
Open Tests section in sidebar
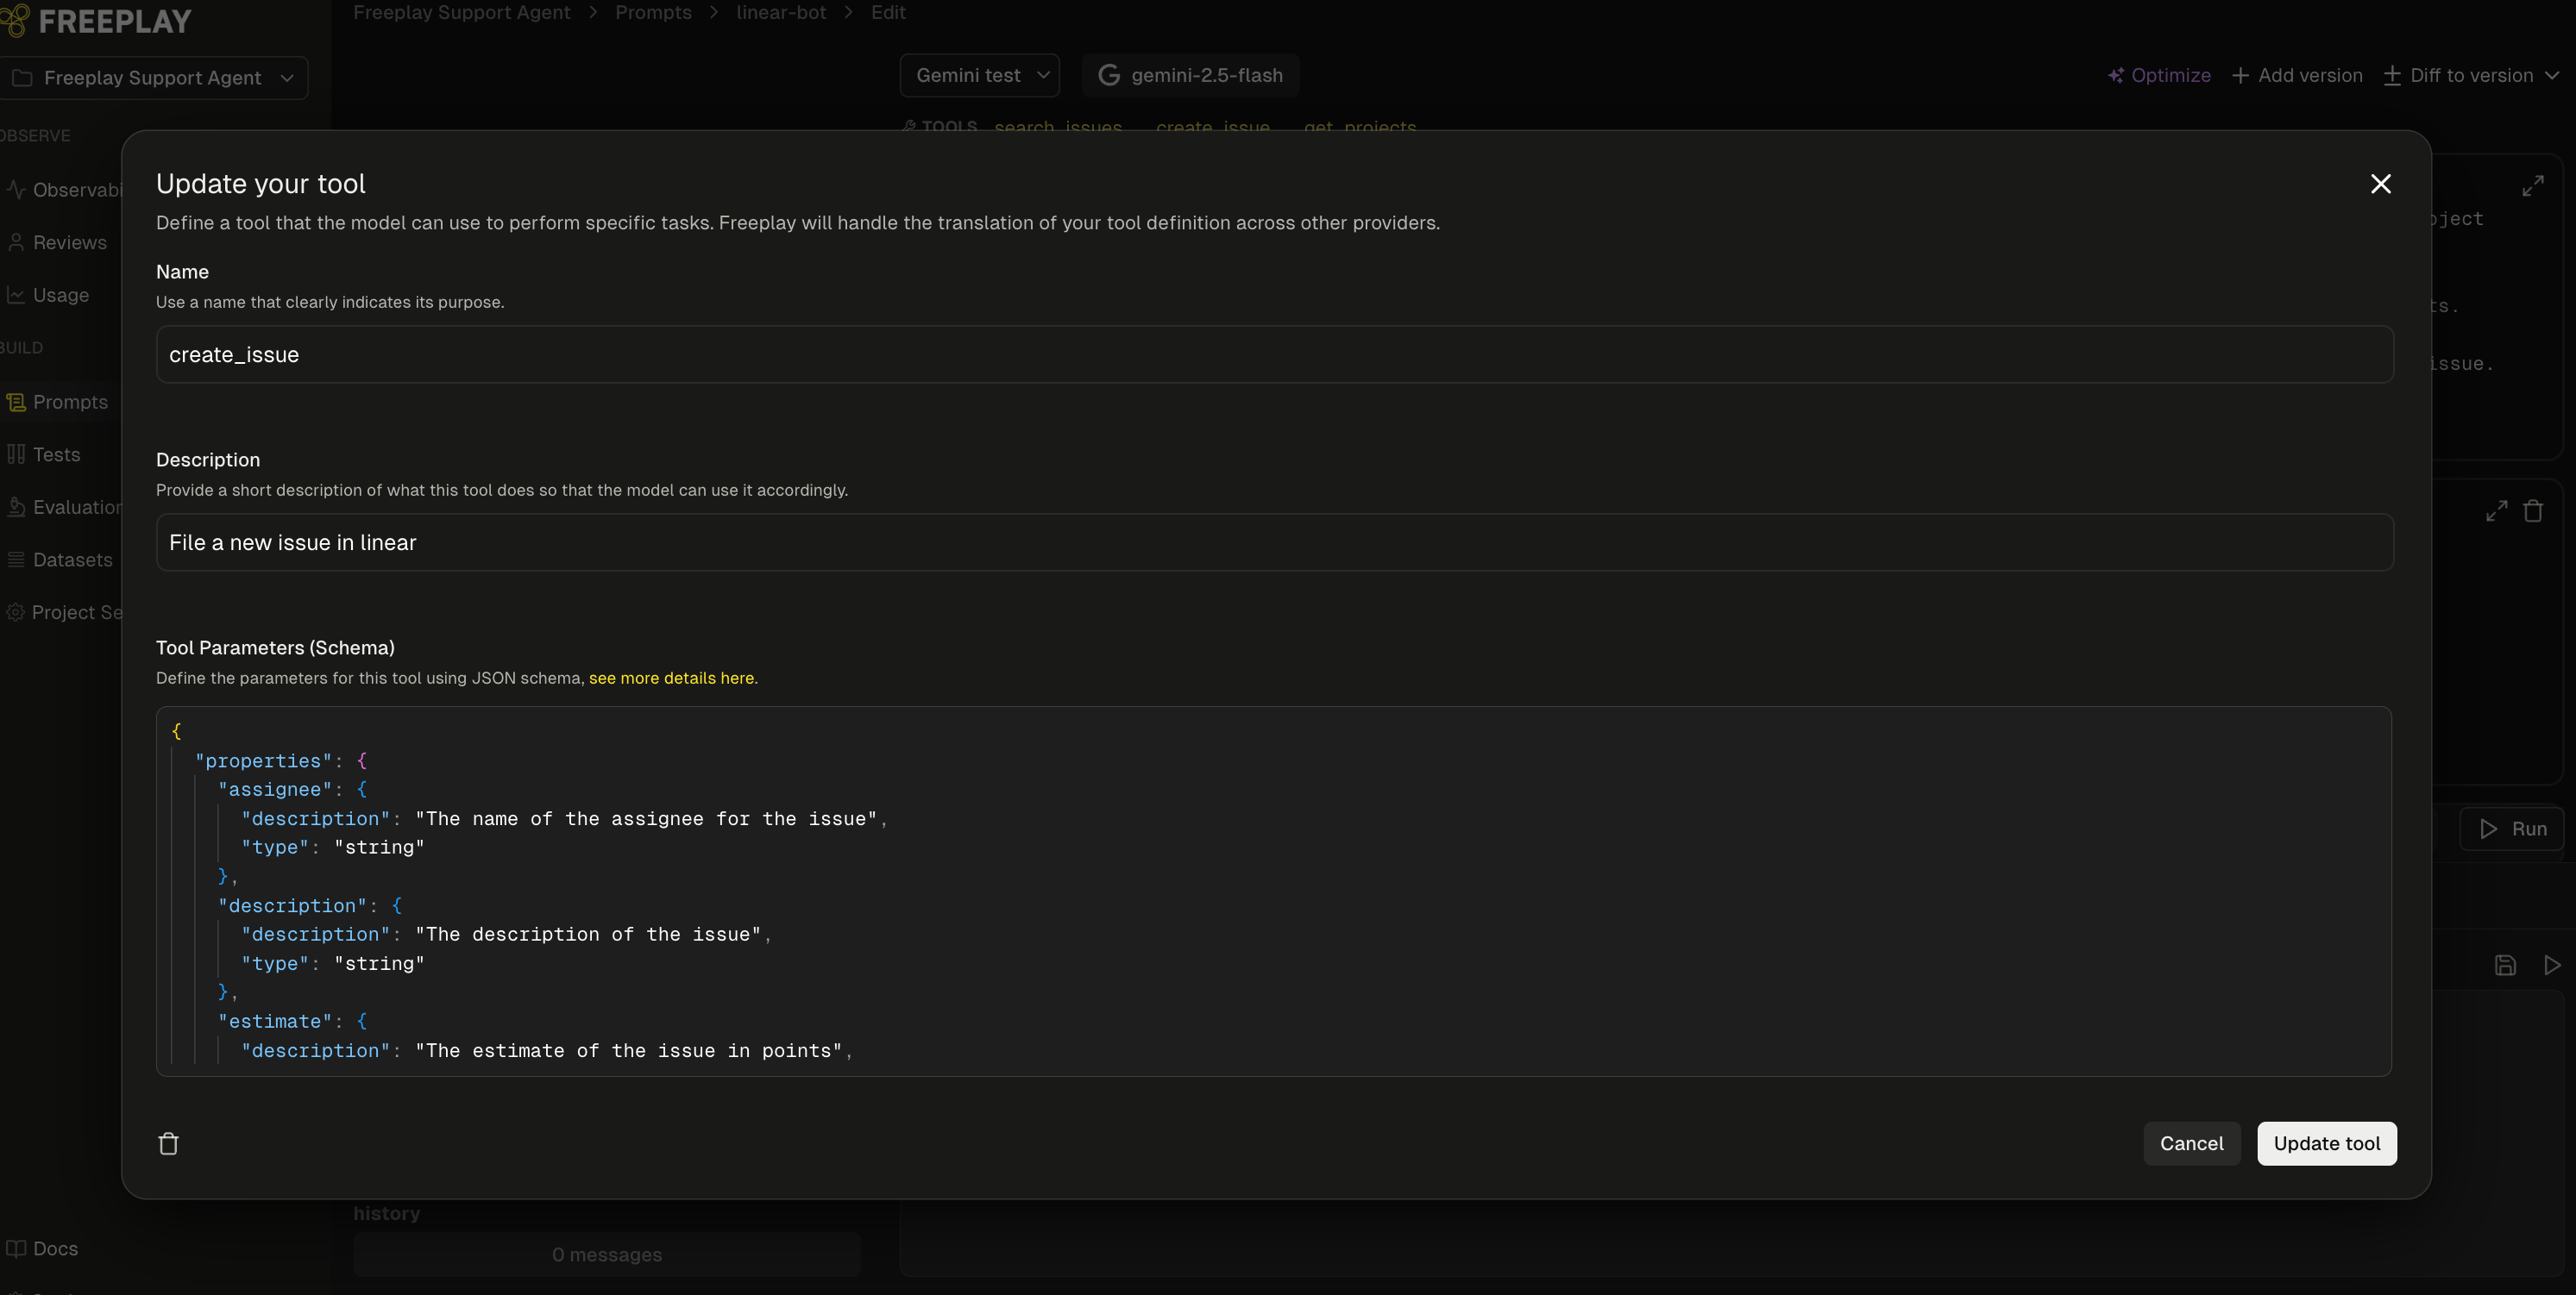pos(56,454)
